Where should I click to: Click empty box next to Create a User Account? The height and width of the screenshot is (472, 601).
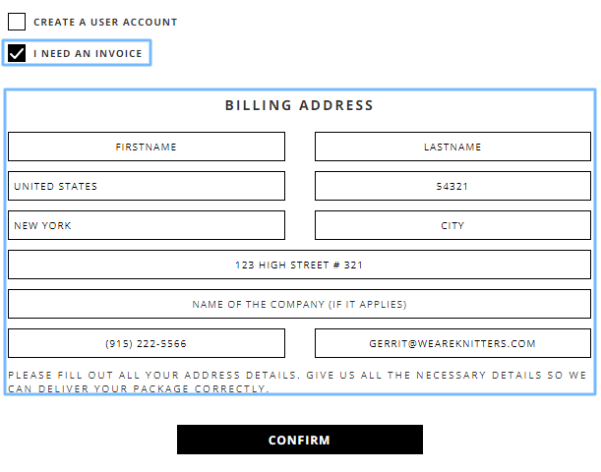point(17,22)
